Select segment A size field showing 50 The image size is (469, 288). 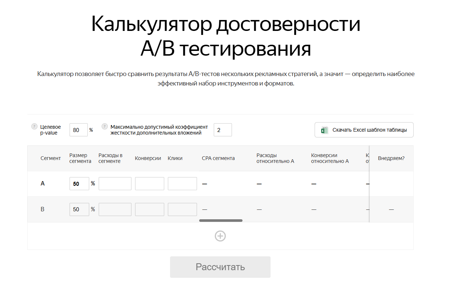pos(79,184)
